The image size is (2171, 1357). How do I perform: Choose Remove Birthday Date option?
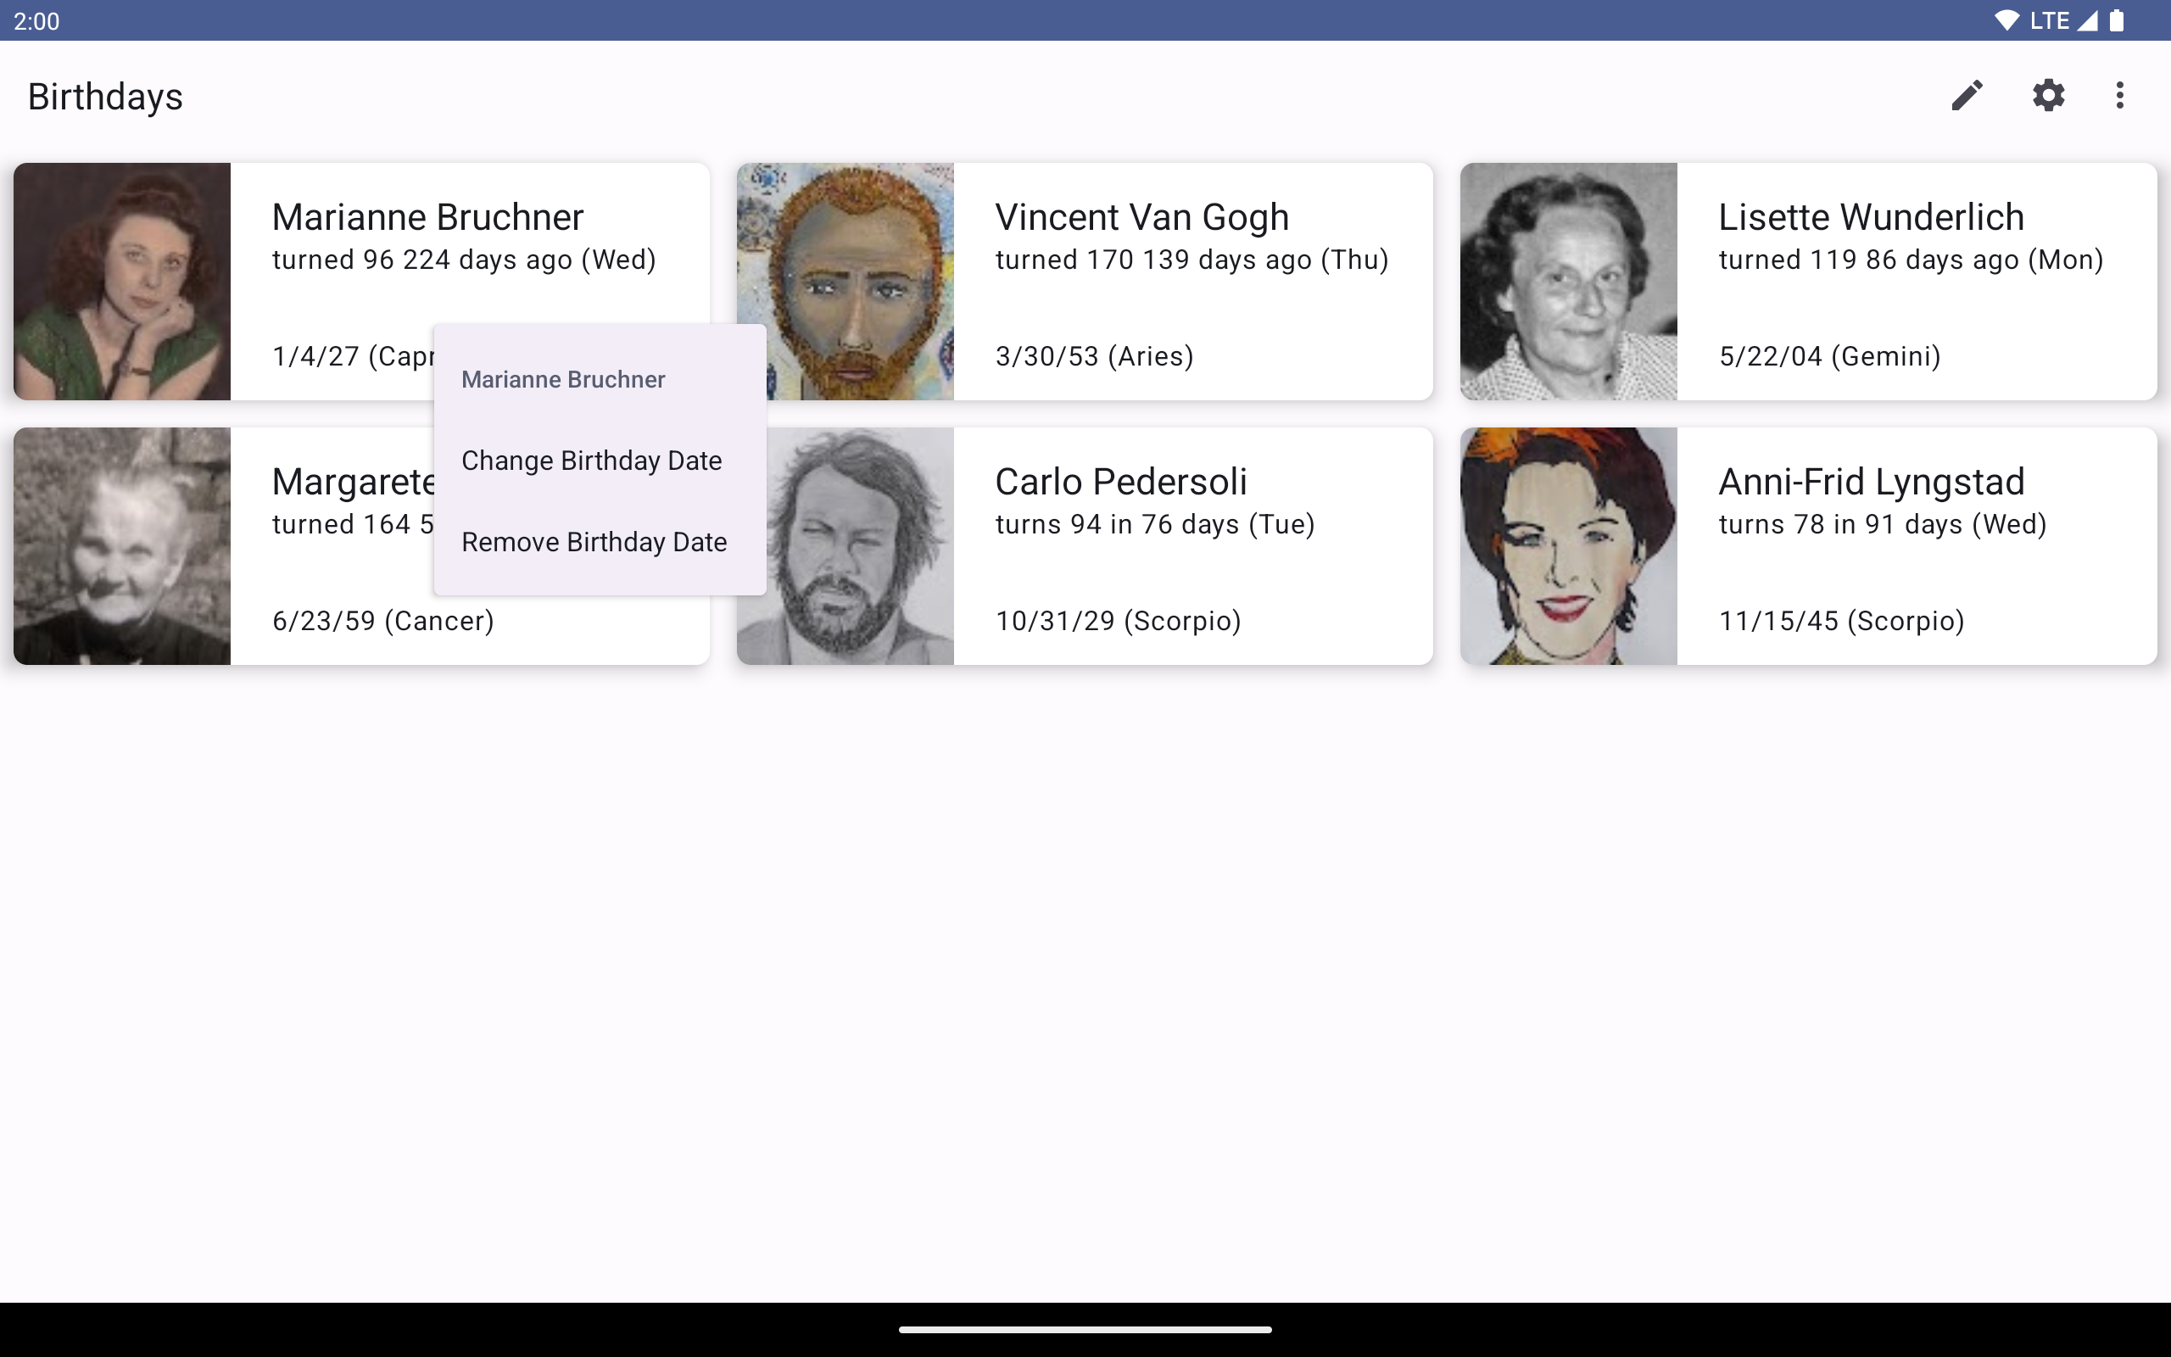594,542
